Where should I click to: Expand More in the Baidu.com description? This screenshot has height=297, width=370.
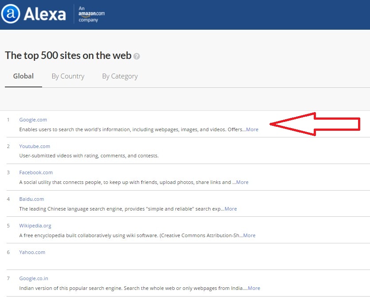231,209
